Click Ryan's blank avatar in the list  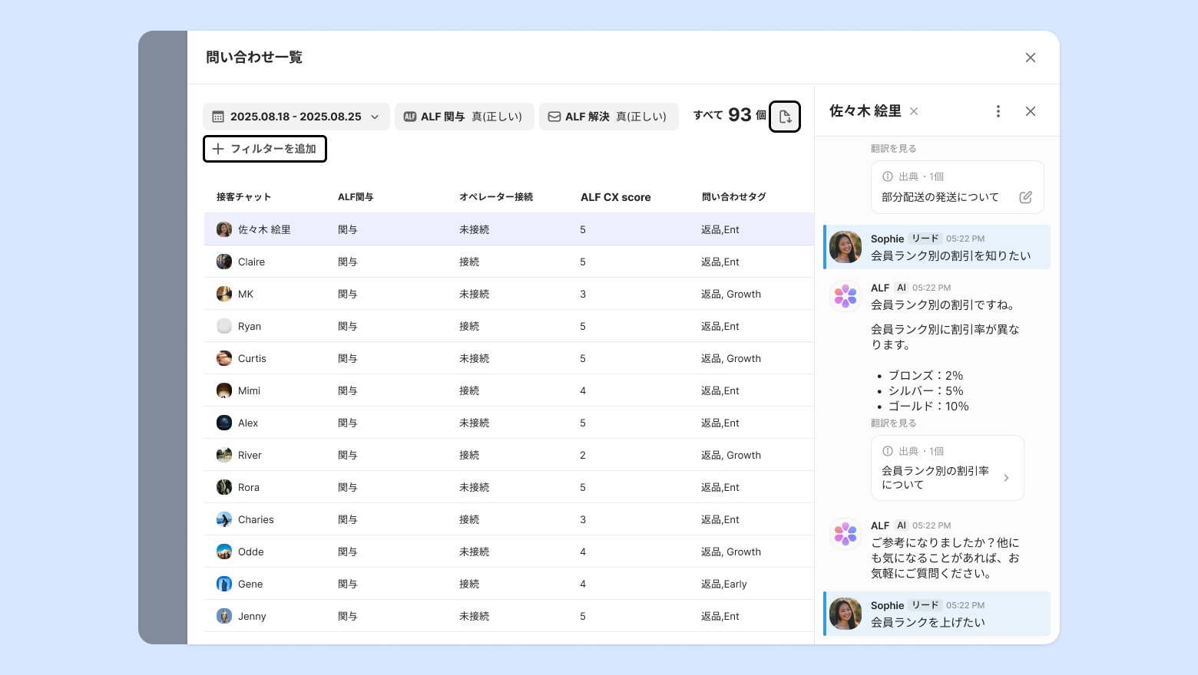pos(224,326)
